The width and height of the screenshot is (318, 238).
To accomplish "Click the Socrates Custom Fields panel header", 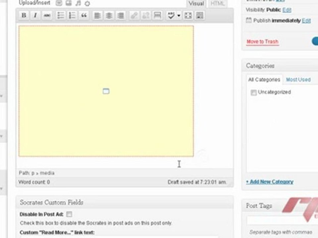I will tap(125, 202).
